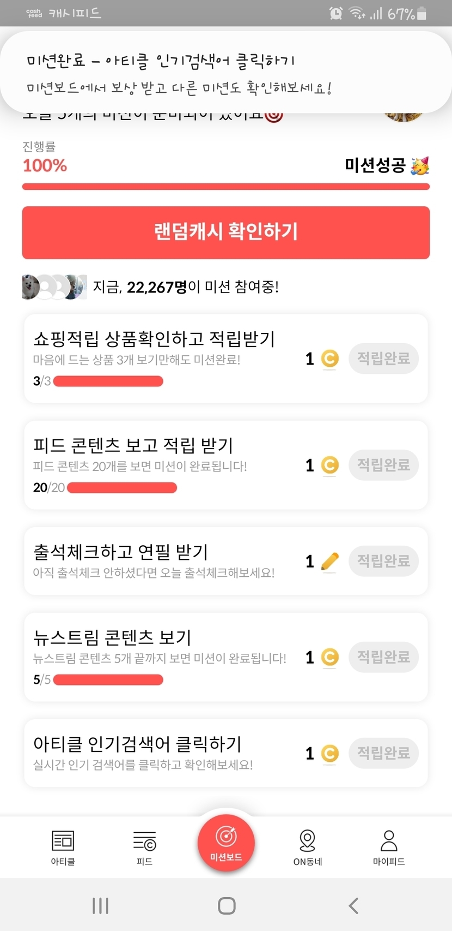Tap 적립완료 on 쇼핑적립 mission
The image size is (452, 931).
[383, 359]
